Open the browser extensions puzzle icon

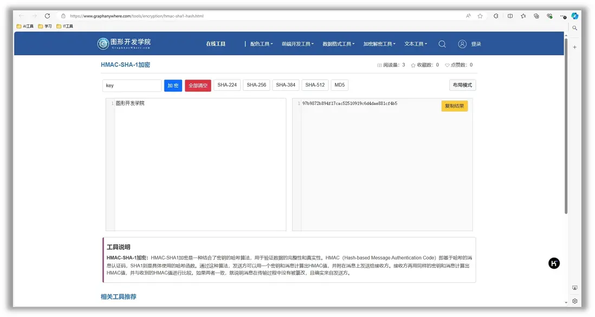496,16
